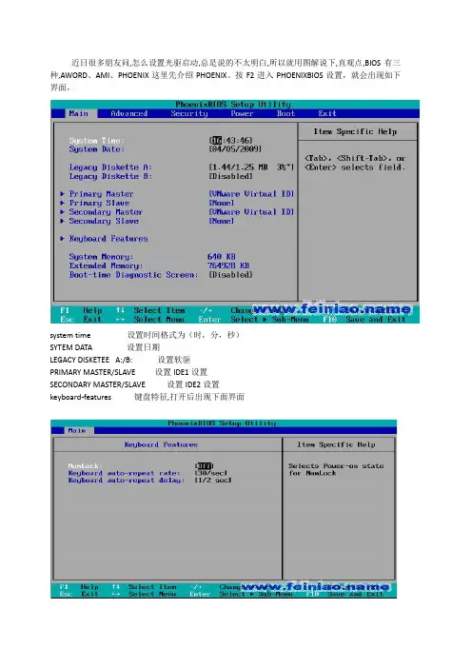This screenshot has height=668, width=472.
Task: Expand the Secondary Master submenu arrow
Action: (62, 212)
